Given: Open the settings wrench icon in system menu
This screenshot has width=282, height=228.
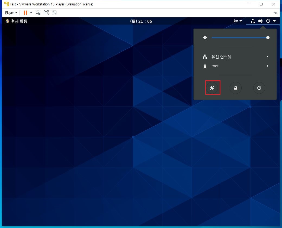Looking at the screenshot, I should (212, 88).
